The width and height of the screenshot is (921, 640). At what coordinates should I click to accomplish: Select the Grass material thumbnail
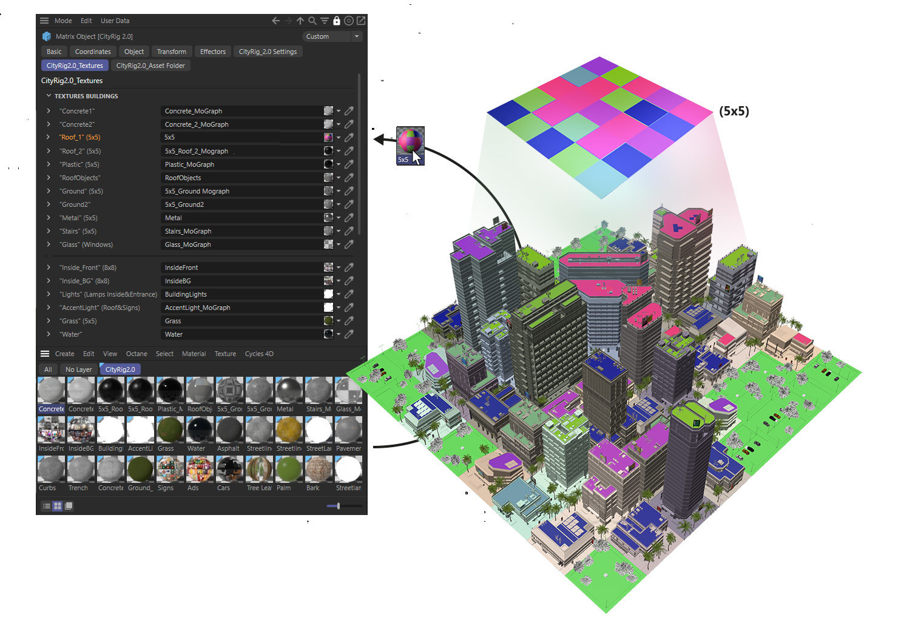click(170, 434)
